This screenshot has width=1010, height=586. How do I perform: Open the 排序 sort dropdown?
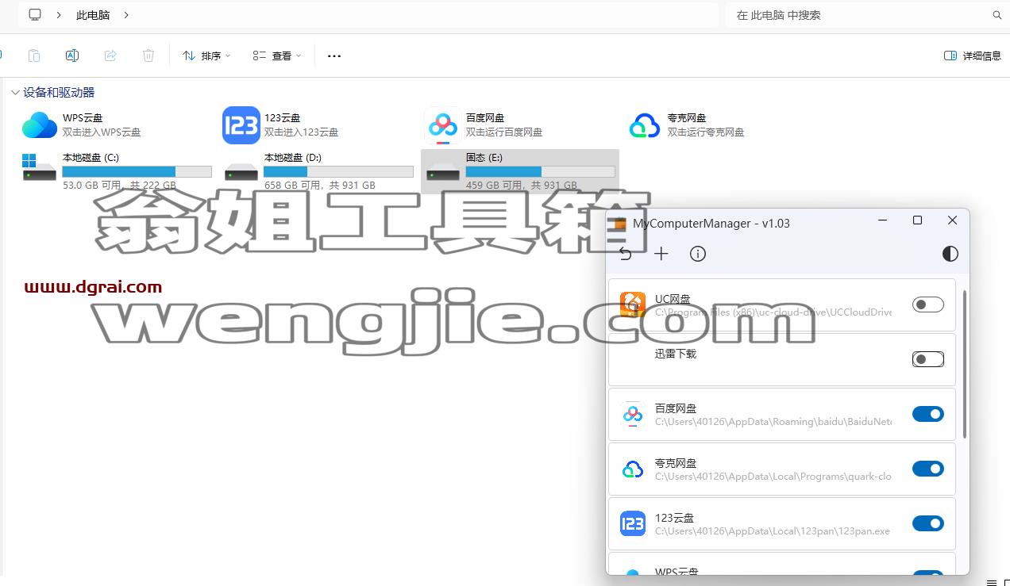(206, 56)
